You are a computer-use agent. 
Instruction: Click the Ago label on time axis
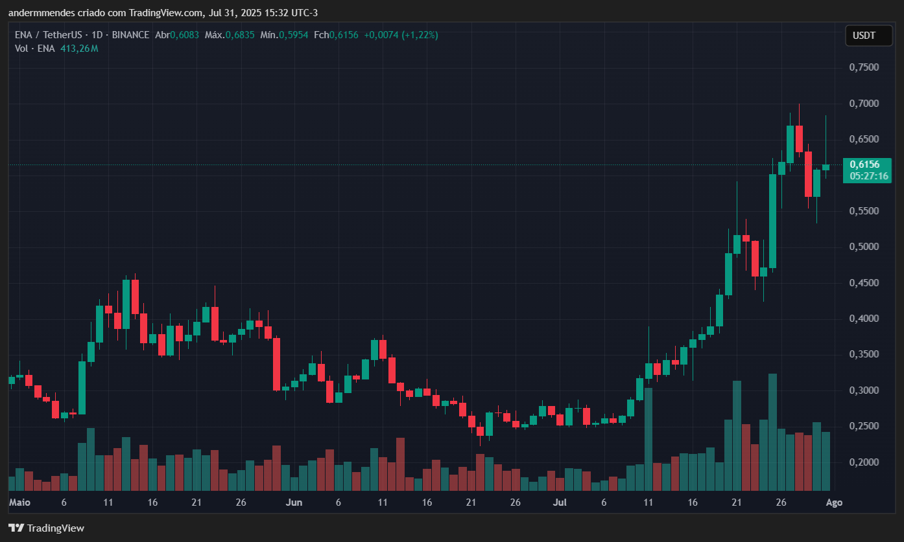[x=835, y=502]
